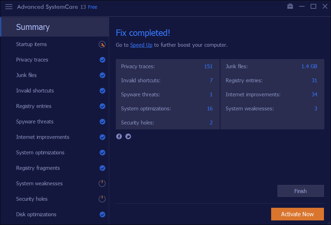Click the orange Activate Now button
The height and width of the screenshot is (225, 331).
point(297,214)
